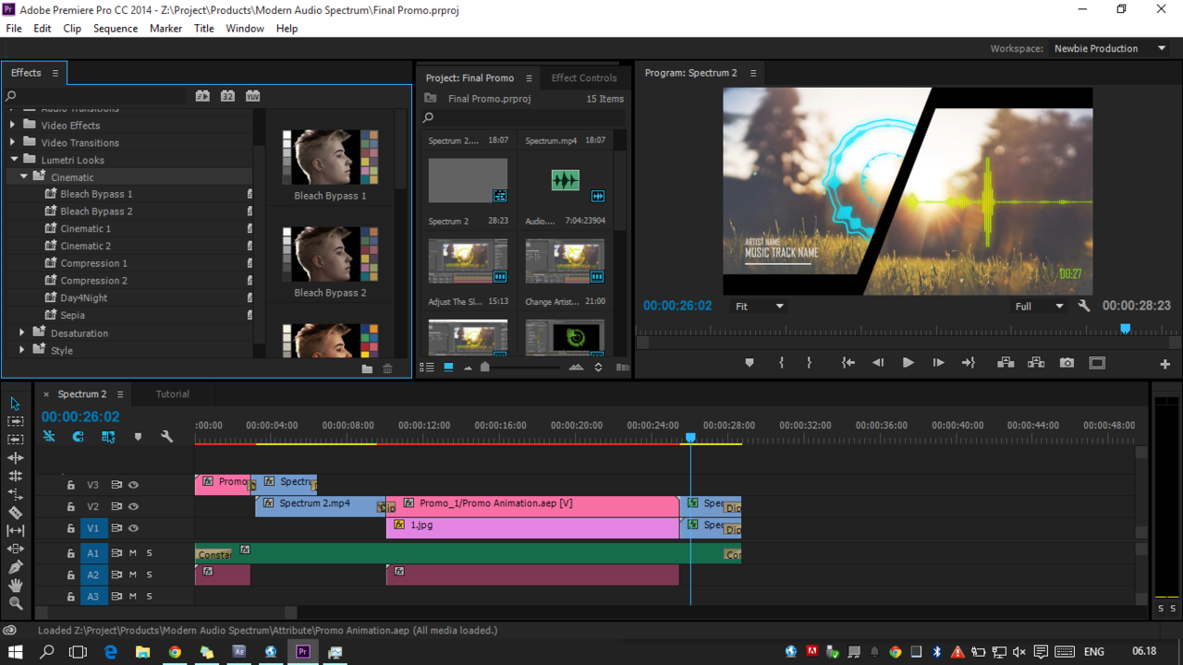Select the Bleach Bypass 2 preview thumbnail

click(330, 254)
